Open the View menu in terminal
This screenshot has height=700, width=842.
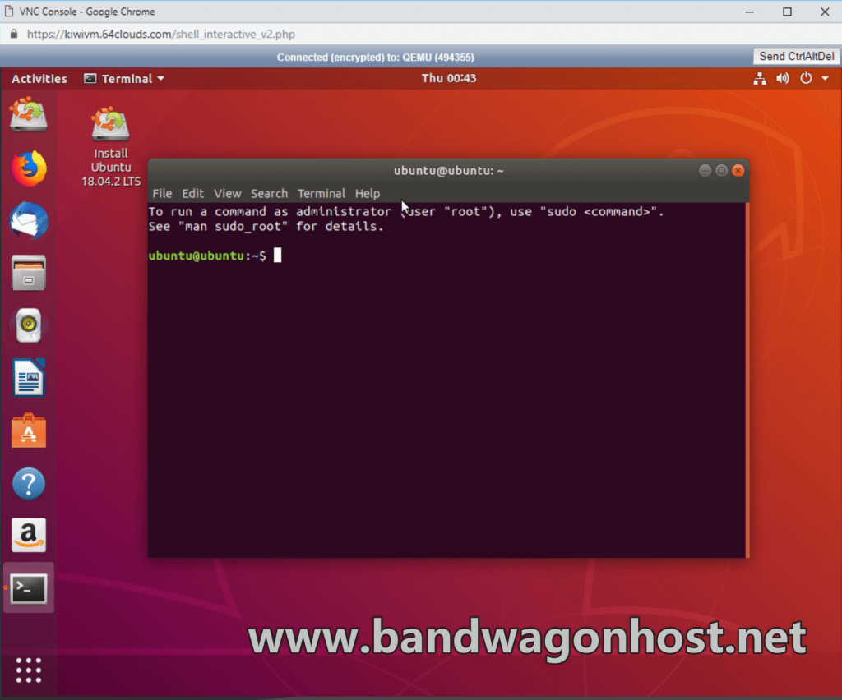tap(227, 193)
